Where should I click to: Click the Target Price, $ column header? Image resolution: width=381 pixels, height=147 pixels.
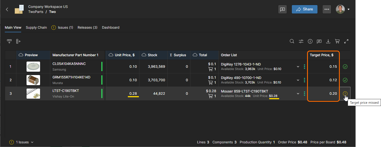coord(323,55)
